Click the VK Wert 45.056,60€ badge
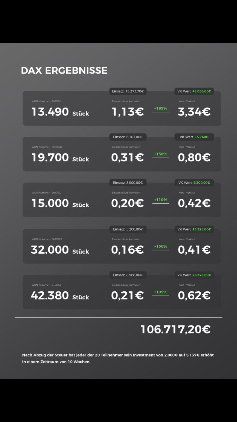This screenshot has height=422, width=237. 194,91
